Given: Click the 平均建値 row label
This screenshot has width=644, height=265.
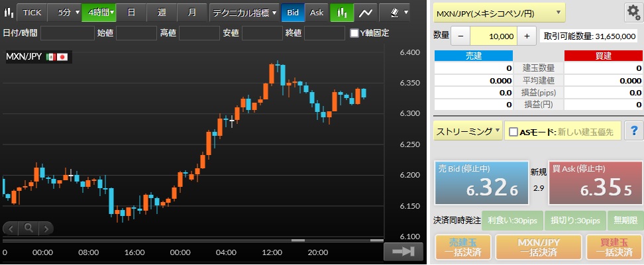Looking at the screenshot, I should 539,81.
